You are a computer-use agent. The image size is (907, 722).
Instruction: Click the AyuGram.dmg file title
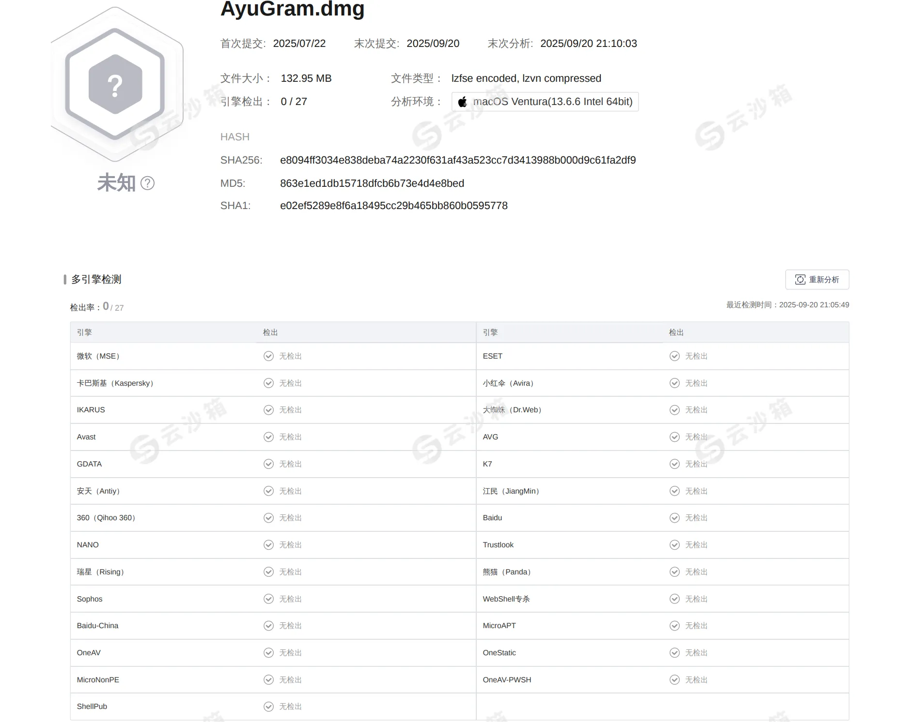pos(292,9)
